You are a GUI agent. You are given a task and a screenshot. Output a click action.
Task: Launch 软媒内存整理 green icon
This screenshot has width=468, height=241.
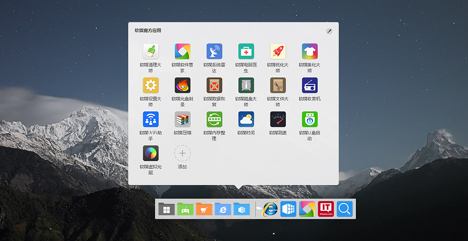pyautogui.click(x=214, y=119)
